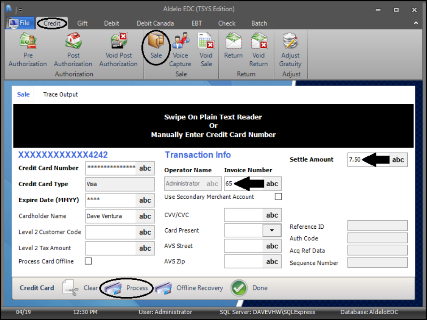Enable Process Card Offline checkbox
Screen dimensions: 427x320
pyautogui.click(x=88, y=261)
